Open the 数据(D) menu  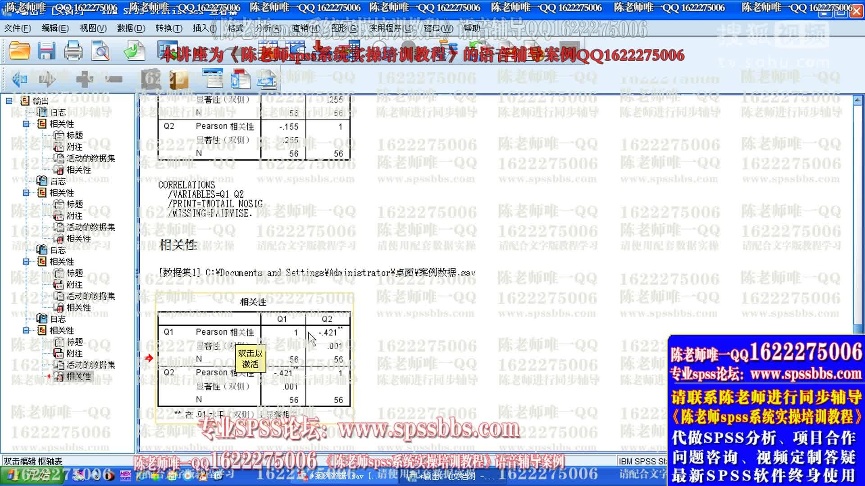(x=131, y=28)
